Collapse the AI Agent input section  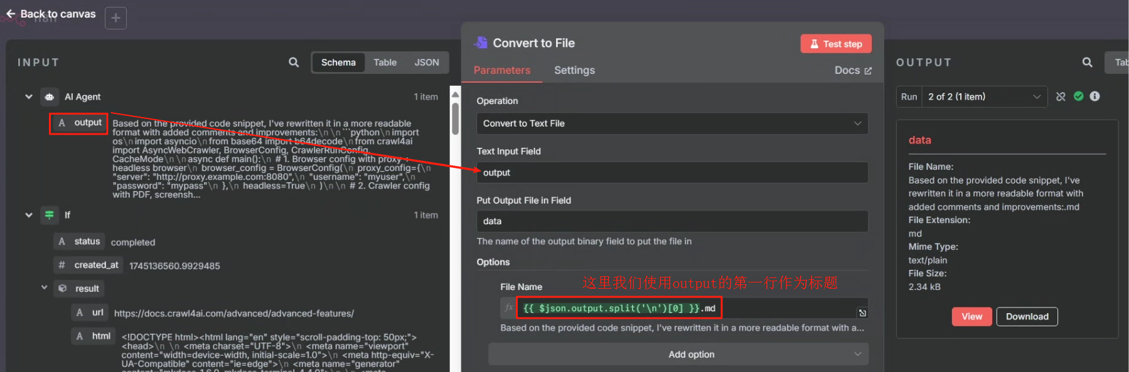28,96
